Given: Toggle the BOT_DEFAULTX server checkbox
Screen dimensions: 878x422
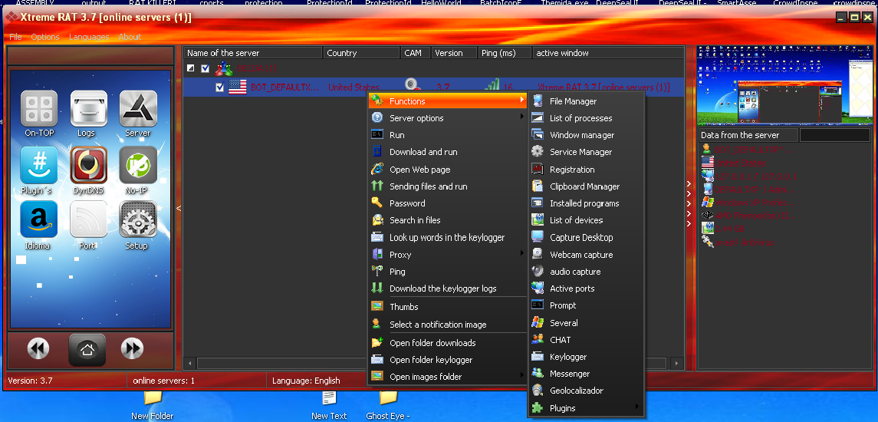Looking at the screenshot, I should (219, 87).
